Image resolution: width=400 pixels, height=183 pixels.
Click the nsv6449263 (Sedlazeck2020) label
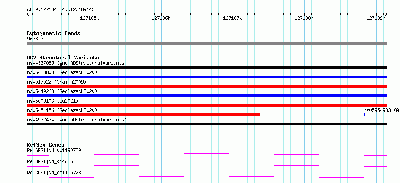(x=62, y=91)
